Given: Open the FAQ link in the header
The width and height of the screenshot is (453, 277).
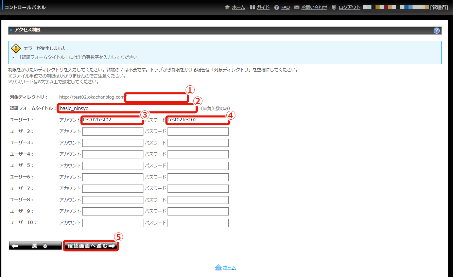Looking at the screenshot, I should click(x=285, y=7).
